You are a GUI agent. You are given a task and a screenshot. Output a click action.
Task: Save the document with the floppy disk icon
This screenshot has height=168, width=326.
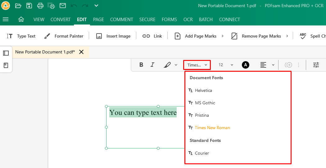(x=29, y=6)
